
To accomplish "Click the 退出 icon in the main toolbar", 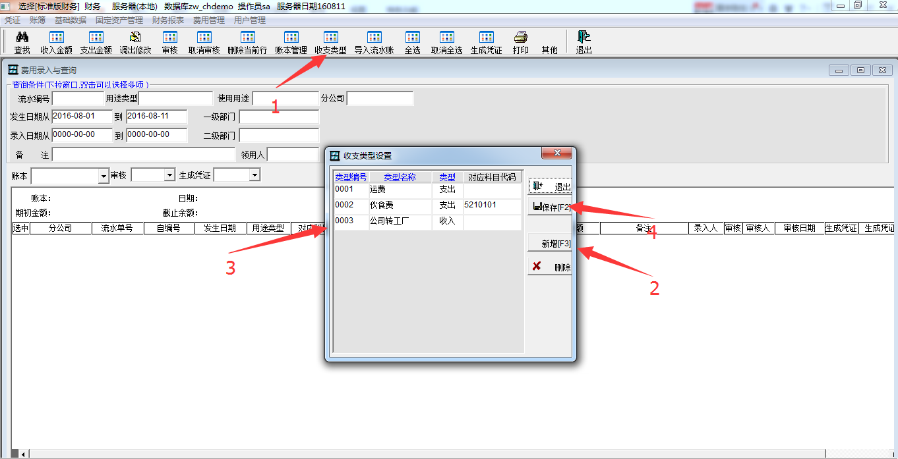I will pyautogui.click(x=584, y=38).
